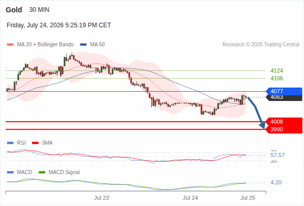Click the blue downward forecast arrow
This screenshot has height=206, width=304.
point(256,113)
